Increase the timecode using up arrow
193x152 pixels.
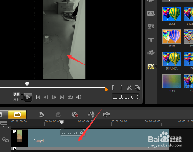[x=138, y=96]
